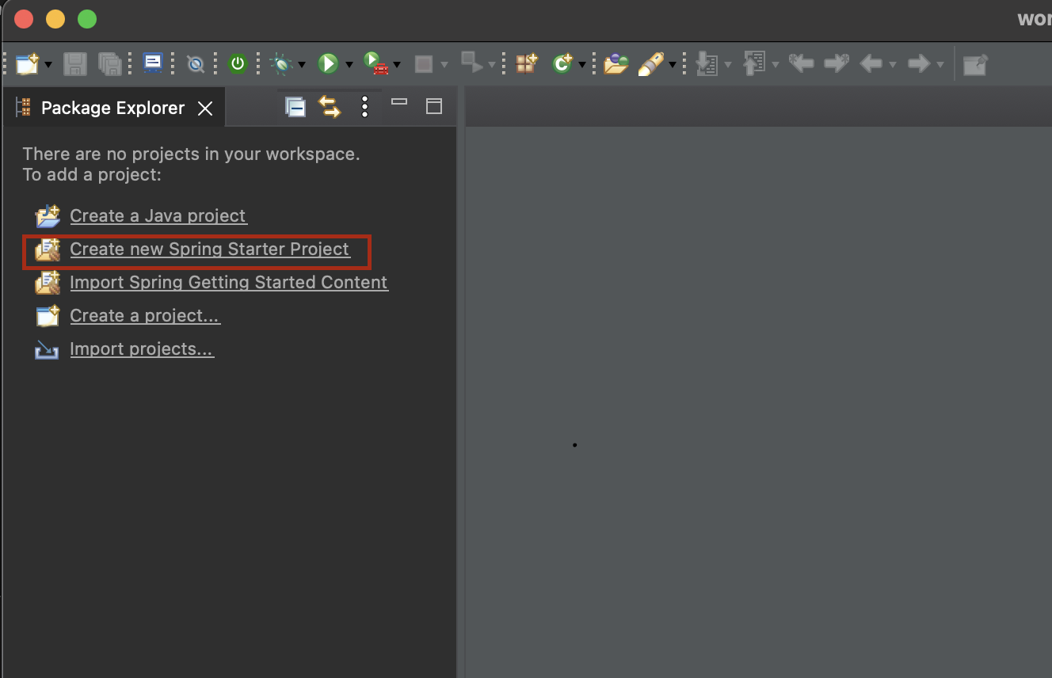Click the Java project folder icon
The width and height of the screenshot is (1052, 678).
coord(48,216)
